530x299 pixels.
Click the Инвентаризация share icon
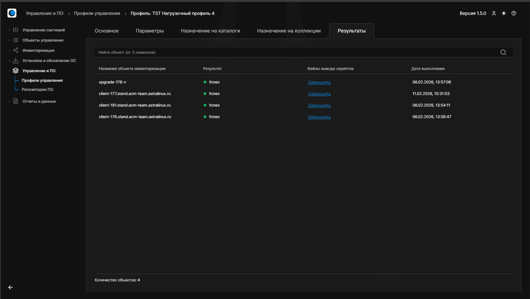click(16, 50)
